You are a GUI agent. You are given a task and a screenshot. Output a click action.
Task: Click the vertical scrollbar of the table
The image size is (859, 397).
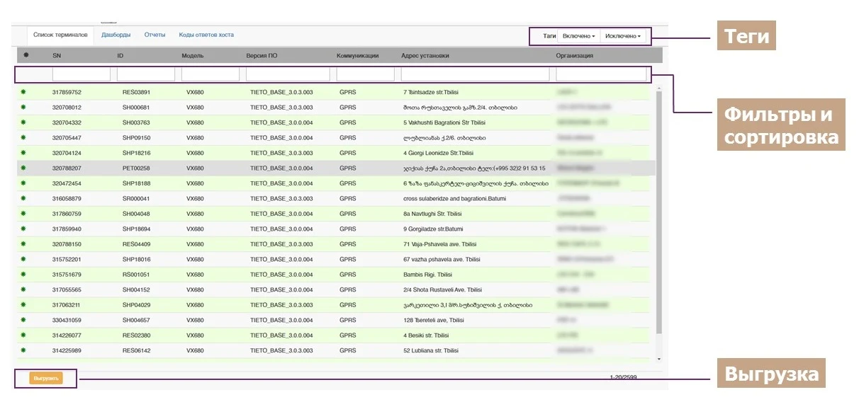click(x=658, y=212)
